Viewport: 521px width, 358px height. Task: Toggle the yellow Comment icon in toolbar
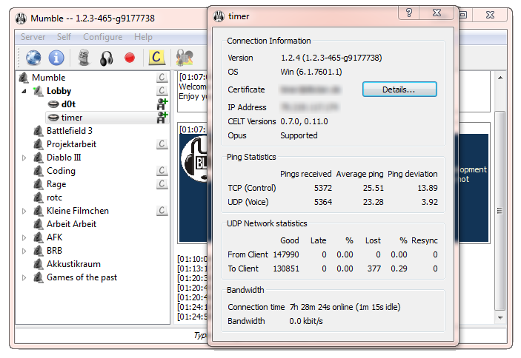pyautogui.click(x=156, y=58)
